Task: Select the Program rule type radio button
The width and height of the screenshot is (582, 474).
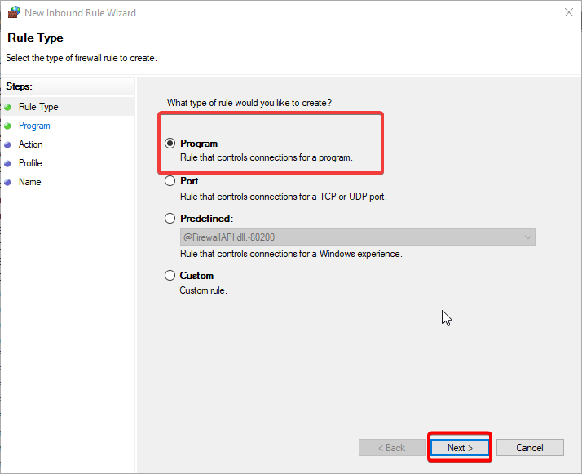Action: click(x=170, y=144)
